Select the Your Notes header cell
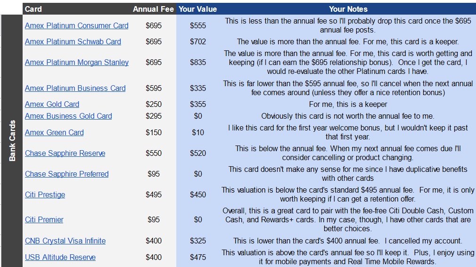 point(348,9)
